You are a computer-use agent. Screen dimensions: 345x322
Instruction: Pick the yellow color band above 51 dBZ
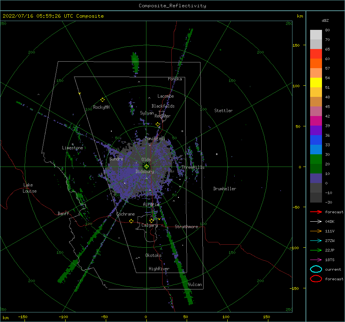pos(316,82)
